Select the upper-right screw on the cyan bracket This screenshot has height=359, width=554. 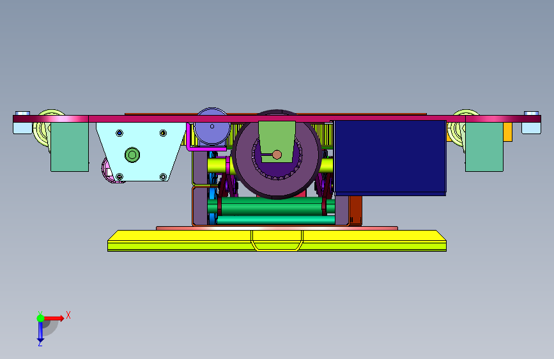[163, 133]
